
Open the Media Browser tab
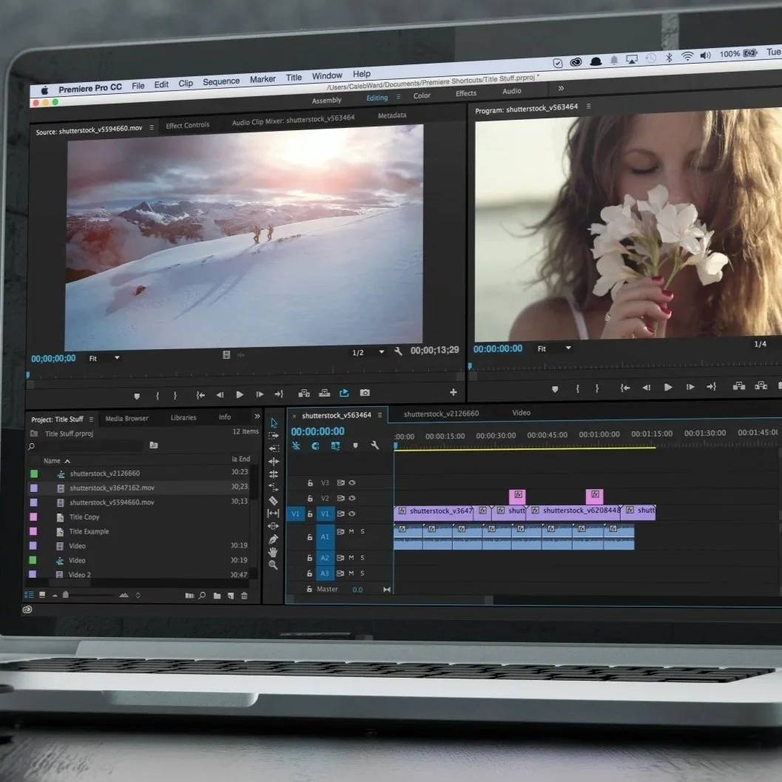[127, 419]
